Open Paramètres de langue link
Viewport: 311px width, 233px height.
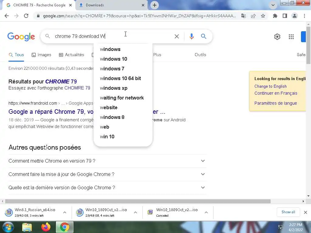pos(275,103)
